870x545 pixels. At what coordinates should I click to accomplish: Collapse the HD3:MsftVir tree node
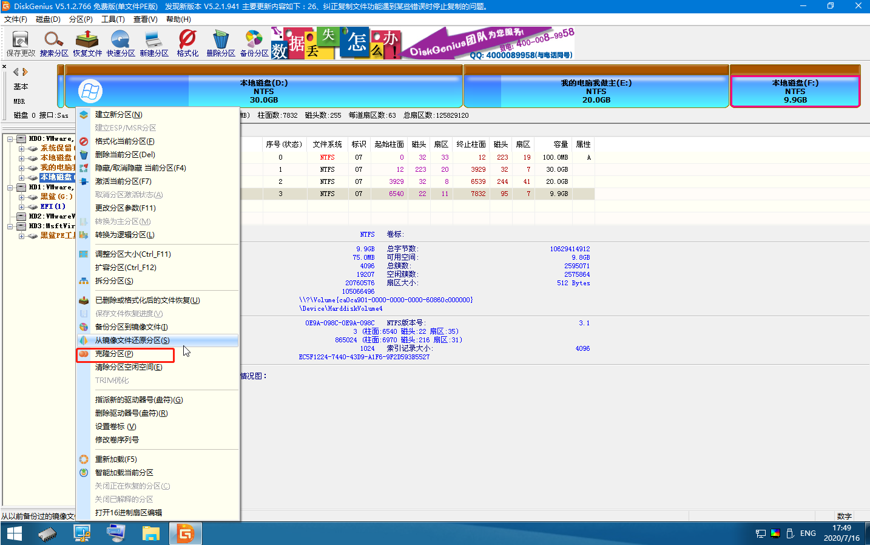click(10, 226)
